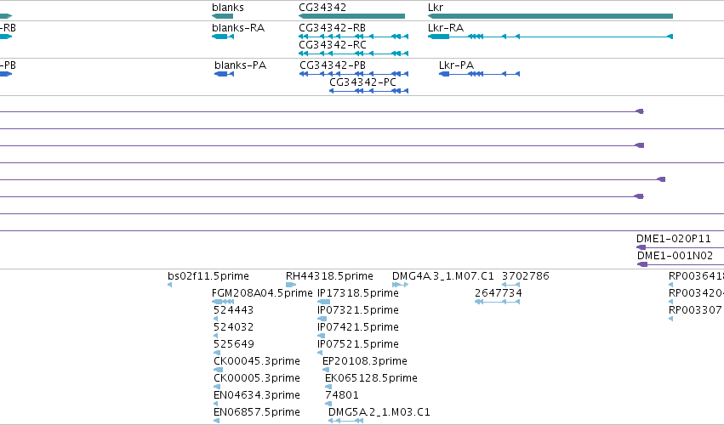Select feature 524443

(233, 310)
